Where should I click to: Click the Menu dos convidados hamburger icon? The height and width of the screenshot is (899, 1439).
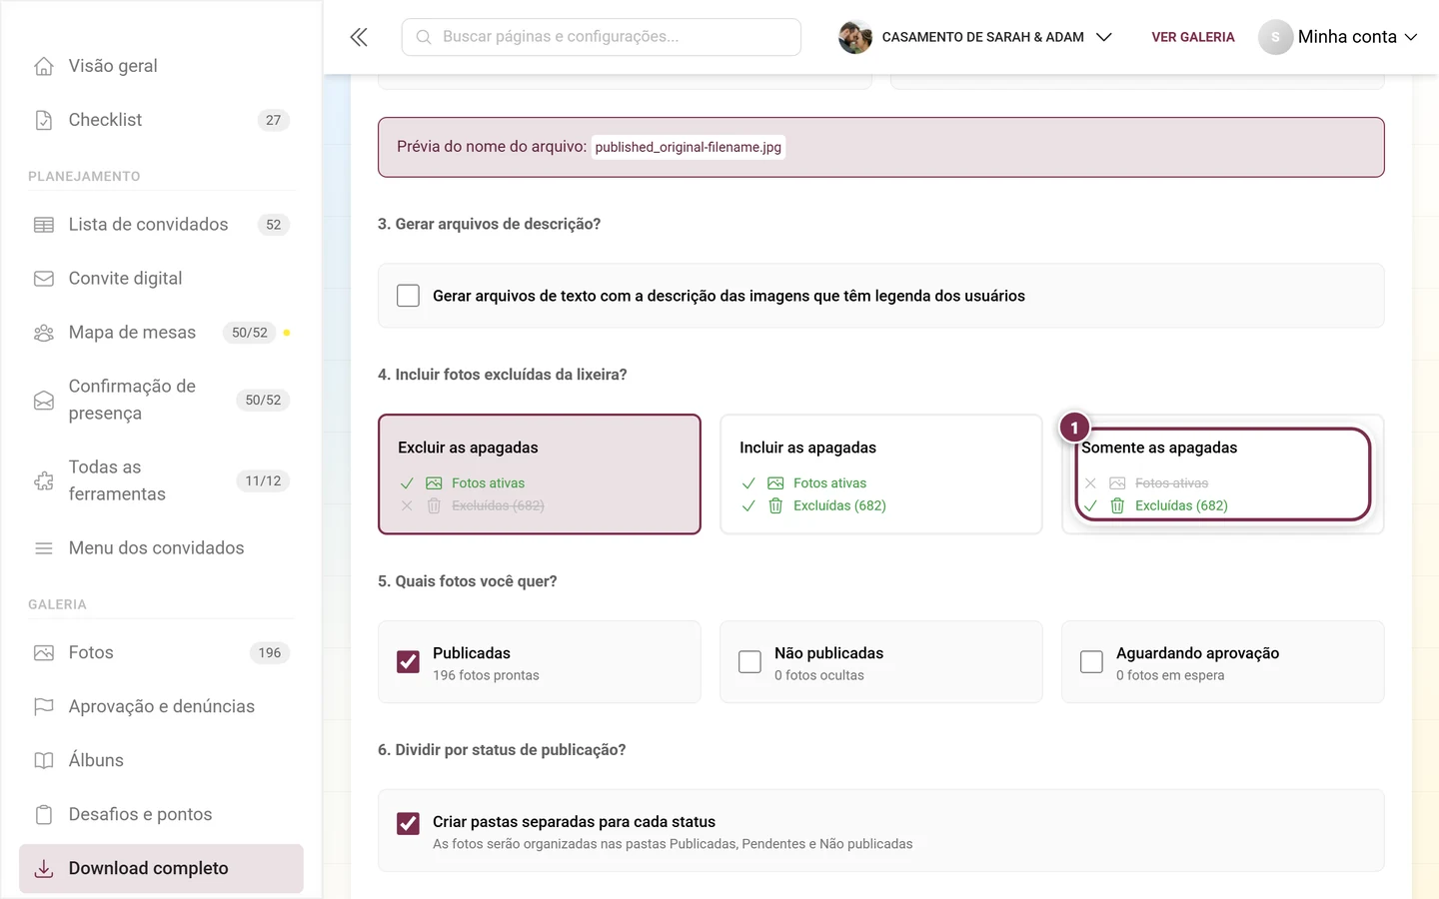44,548
